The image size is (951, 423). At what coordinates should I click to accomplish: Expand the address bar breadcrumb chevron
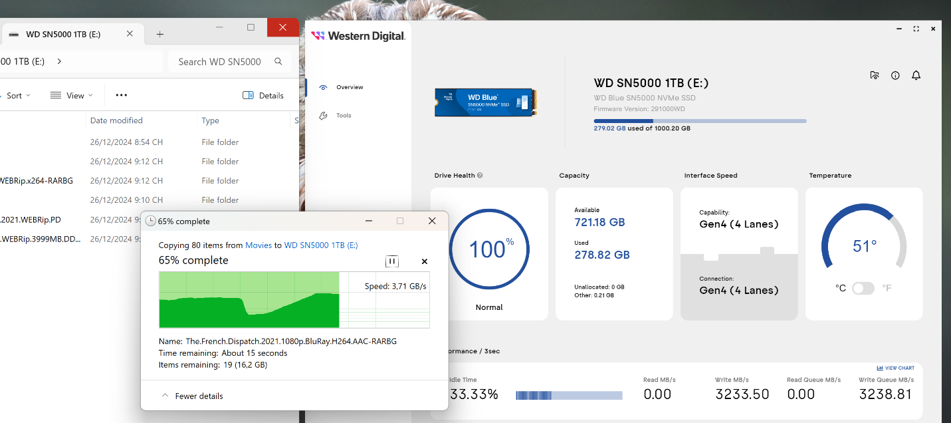coord(59,61)
